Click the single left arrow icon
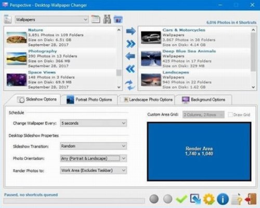Viewport: 260px width, 208px height. (x=131, y=56)
